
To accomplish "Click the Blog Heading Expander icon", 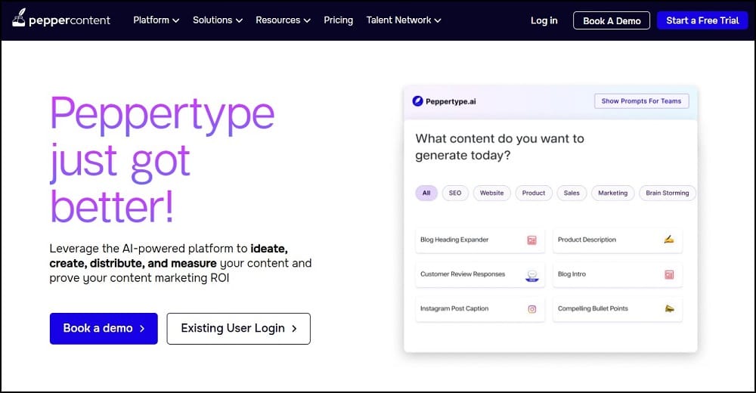I will tap(531, 240).
